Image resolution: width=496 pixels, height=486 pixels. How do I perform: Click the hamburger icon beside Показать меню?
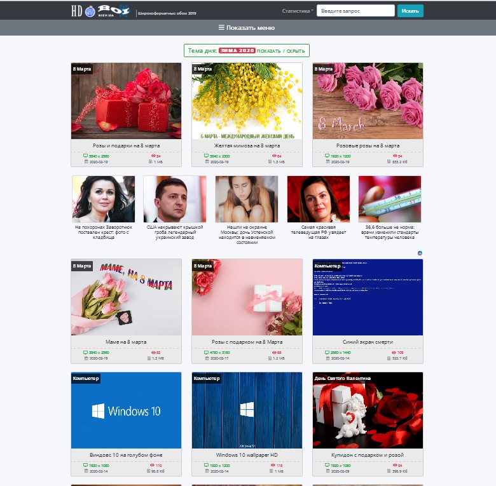tap(221, 28)
